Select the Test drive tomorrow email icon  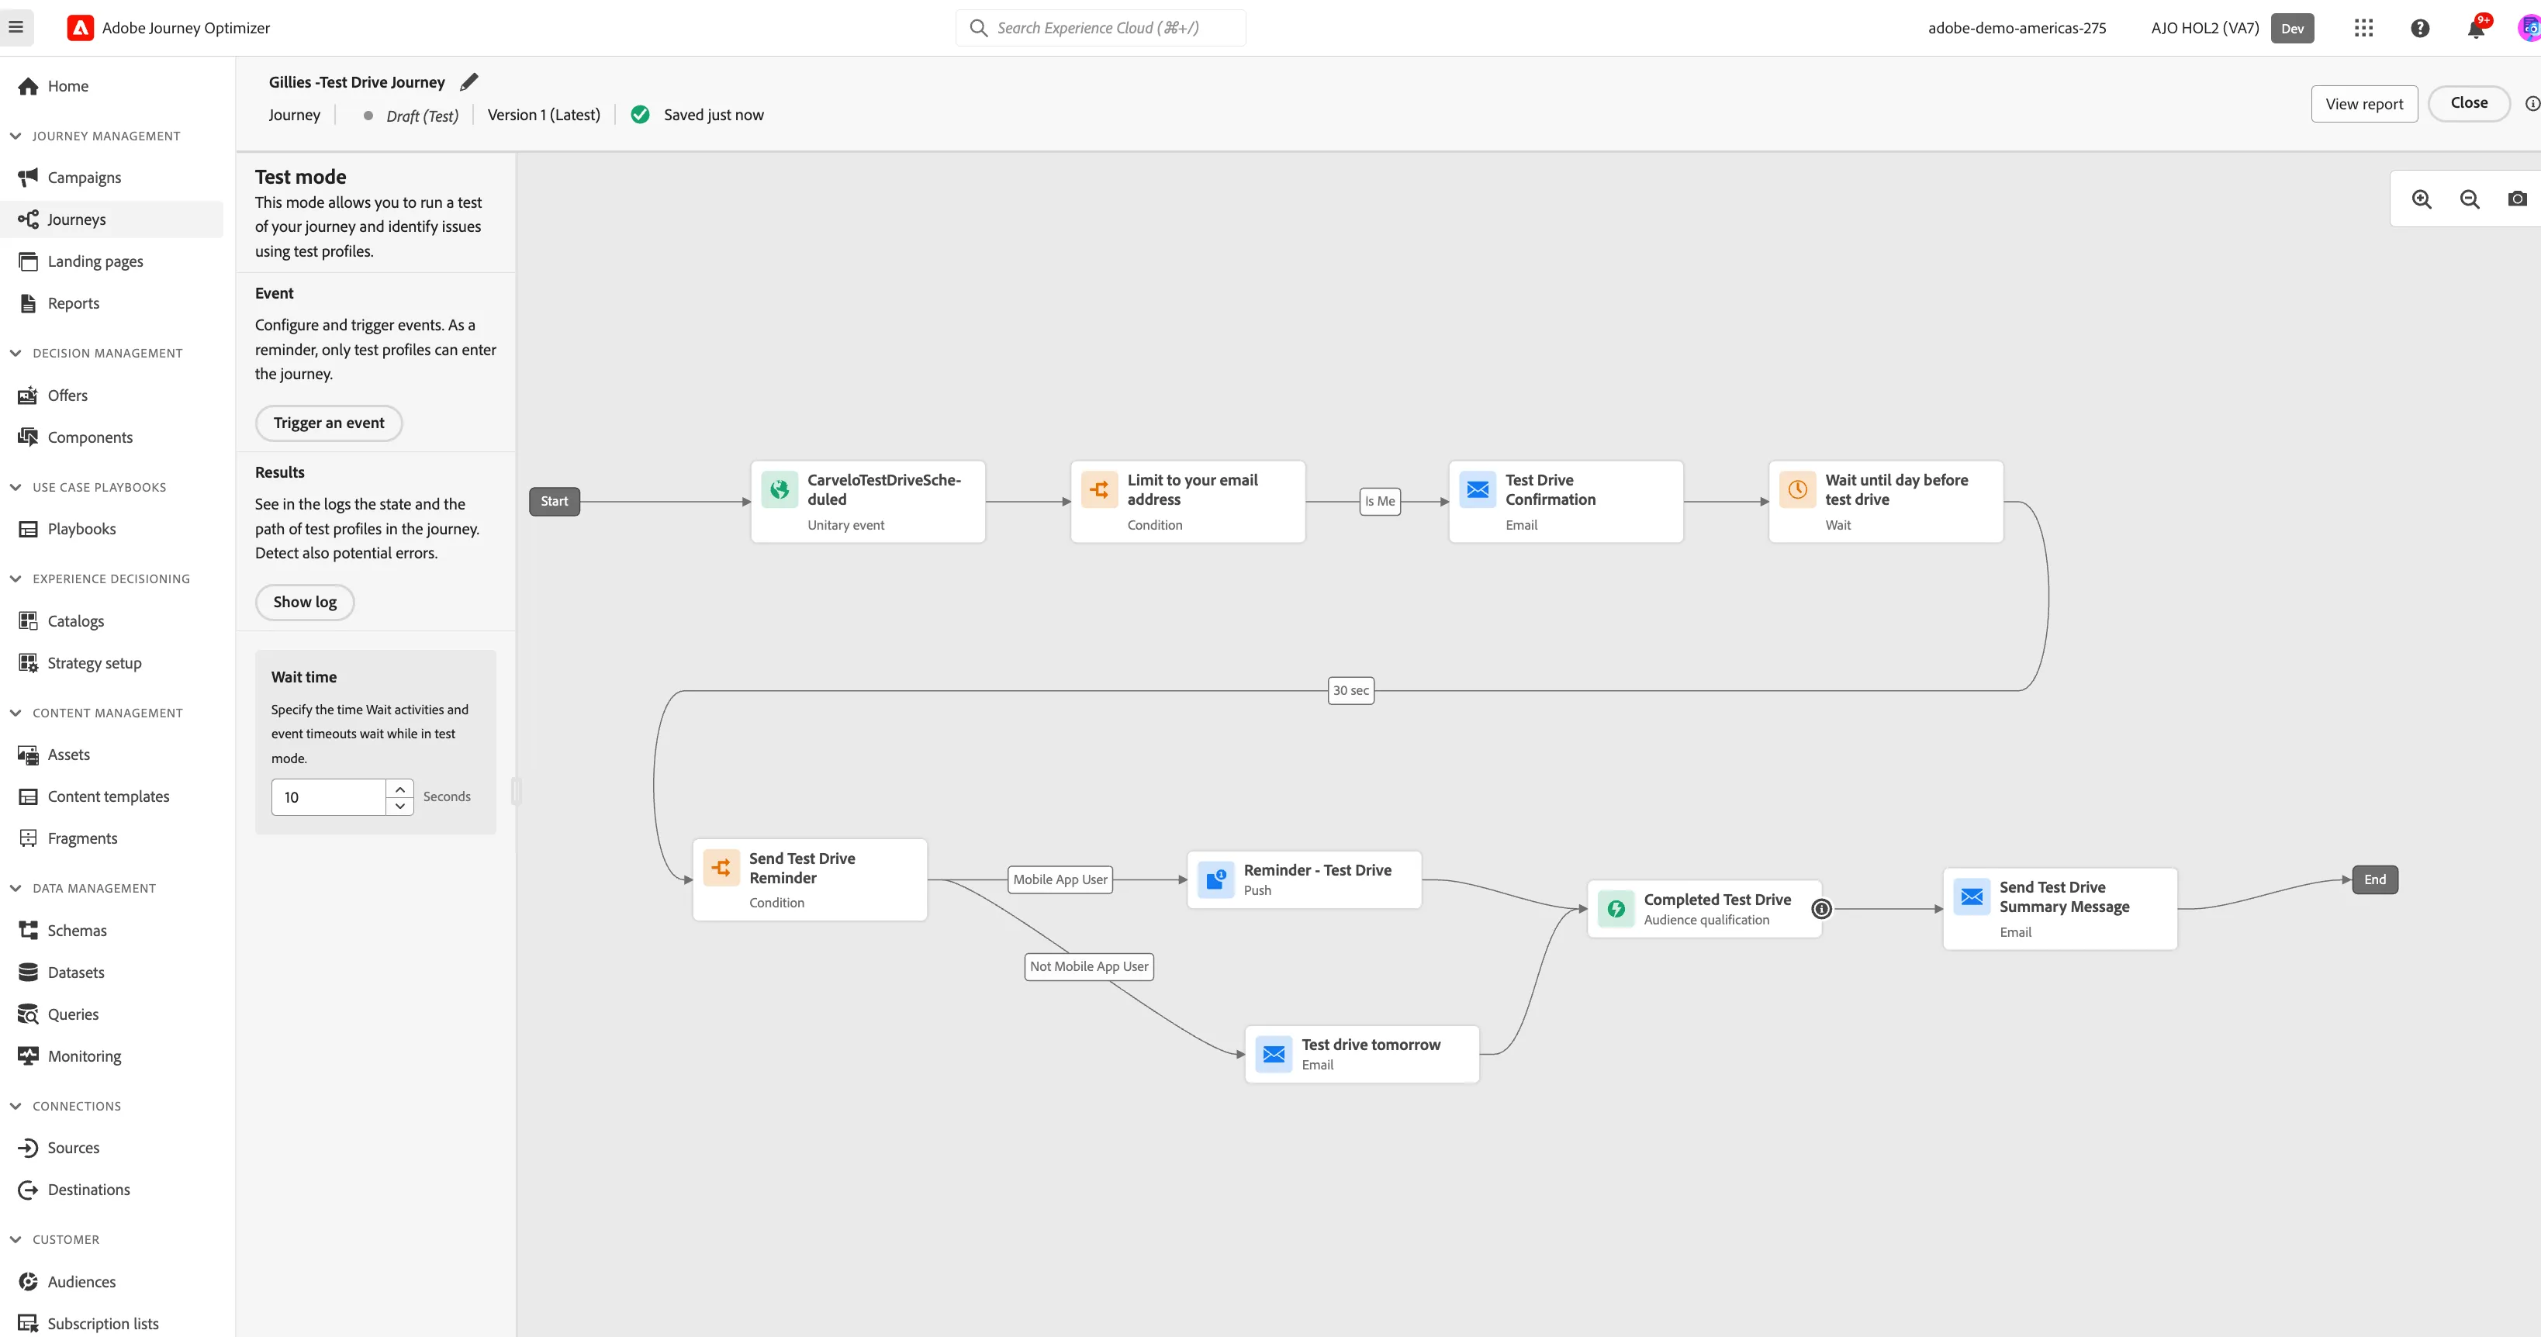[1274, 1054]
